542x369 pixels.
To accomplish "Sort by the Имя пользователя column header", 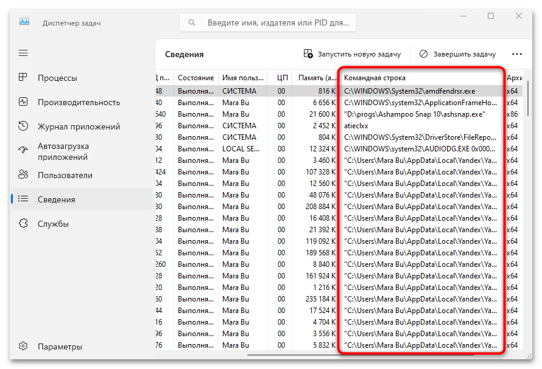I will tap(242, 78).
